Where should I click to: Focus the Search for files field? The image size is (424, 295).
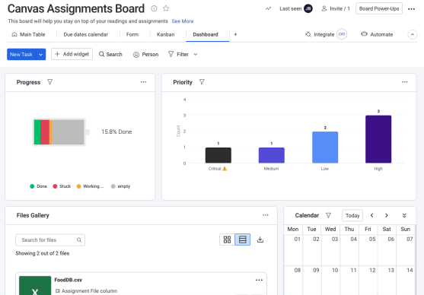[50, 240]
